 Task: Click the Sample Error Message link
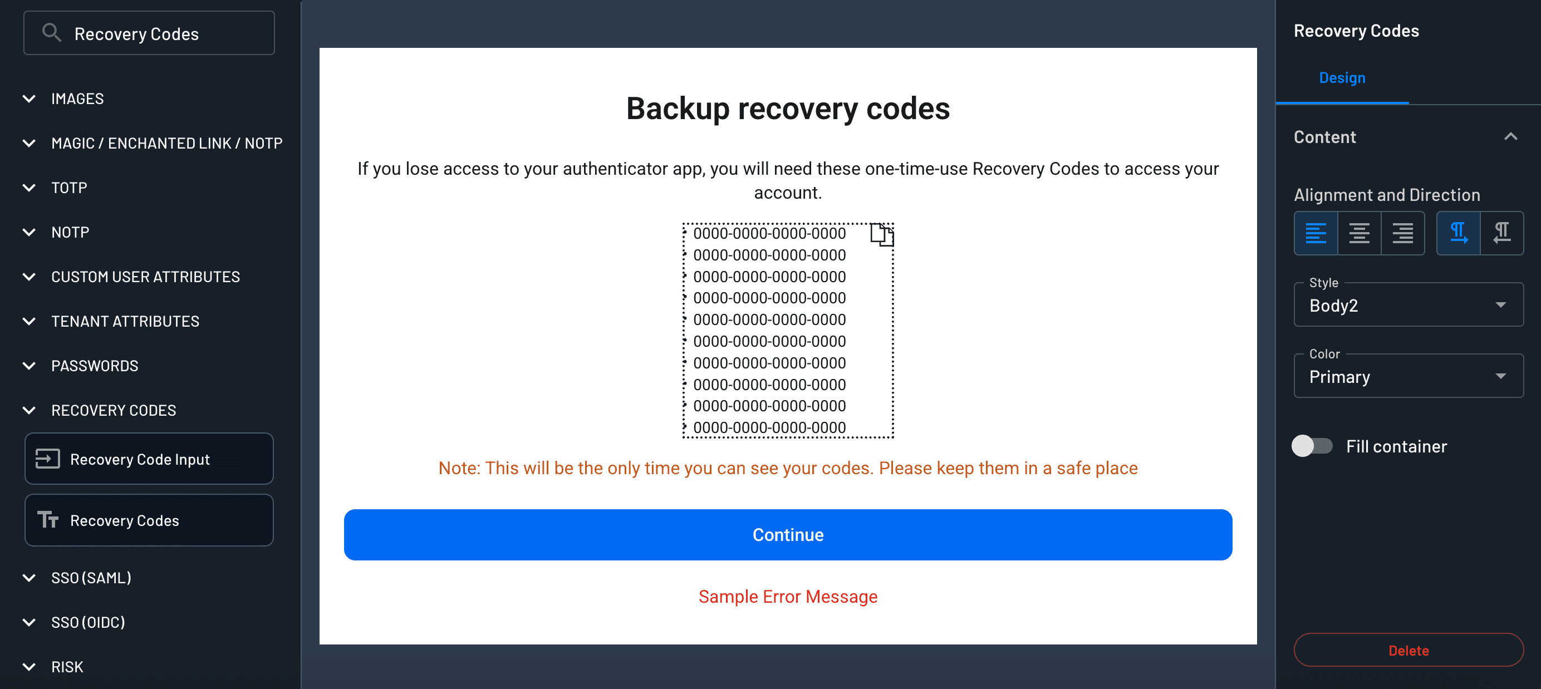[x=788, y=596]
